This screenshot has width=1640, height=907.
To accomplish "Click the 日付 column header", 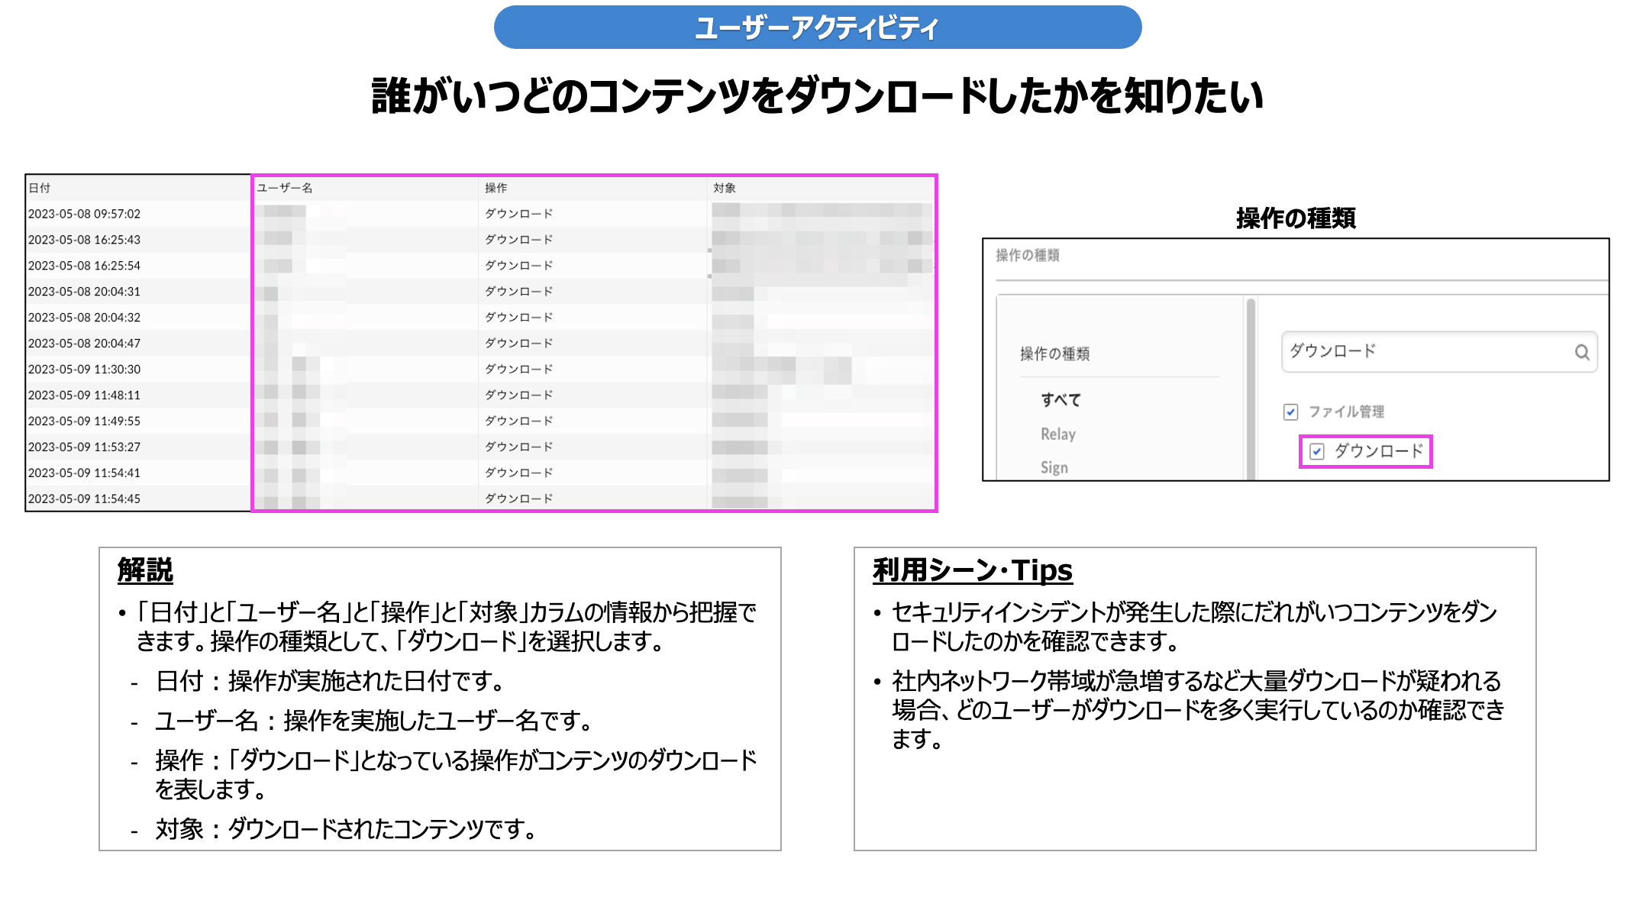I will 40,188.
